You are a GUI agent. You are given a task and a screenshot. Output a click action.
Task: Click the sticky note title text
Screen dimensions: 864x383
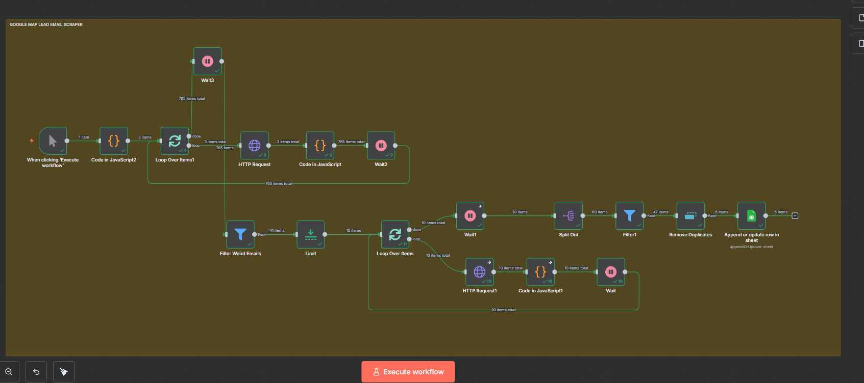coord(46,24)
